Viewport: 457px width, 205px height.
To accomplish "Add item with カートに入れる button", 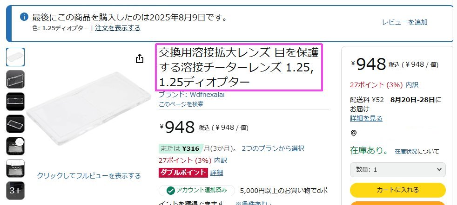I will click(397, 190).
